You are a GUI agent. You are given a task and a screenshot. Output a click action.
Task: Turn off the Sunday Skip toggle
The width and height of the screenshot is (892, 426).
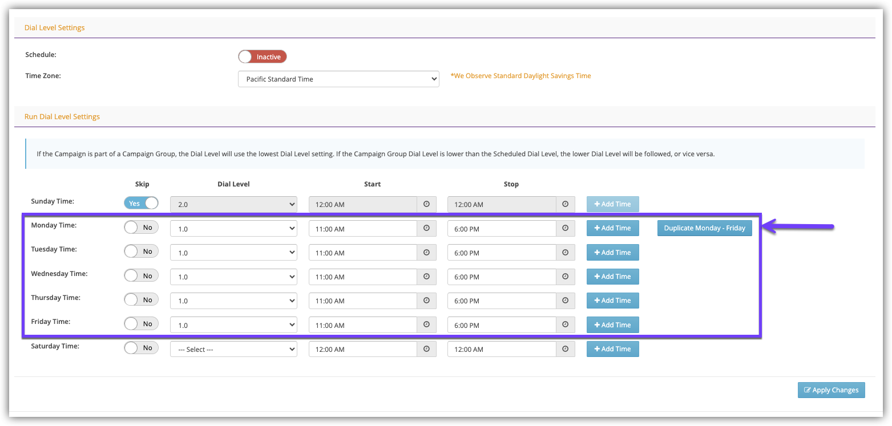[141, 203]
